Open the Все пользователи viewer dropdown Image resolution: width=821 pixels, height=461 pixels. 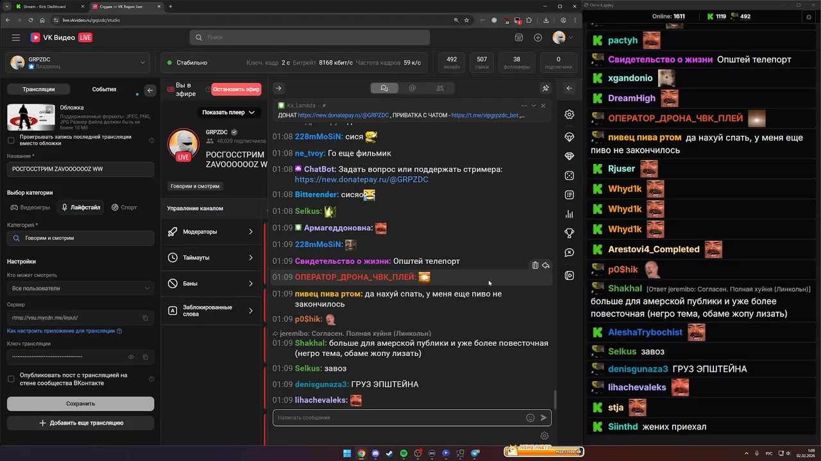point(80,288)
